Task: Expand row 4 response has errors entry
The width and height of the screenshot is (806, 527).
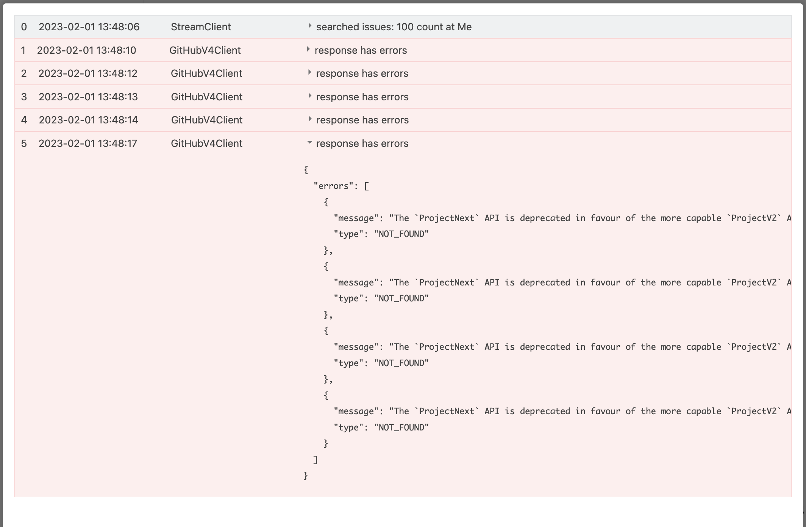Action: coord(309,120)
